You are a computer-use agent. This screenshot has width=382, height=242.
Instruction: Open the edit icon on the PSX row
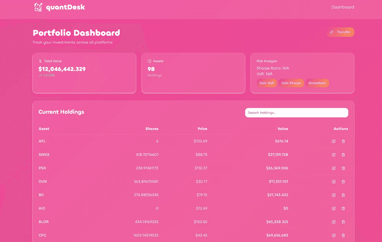pyautogui.click(x=333, y=168)
